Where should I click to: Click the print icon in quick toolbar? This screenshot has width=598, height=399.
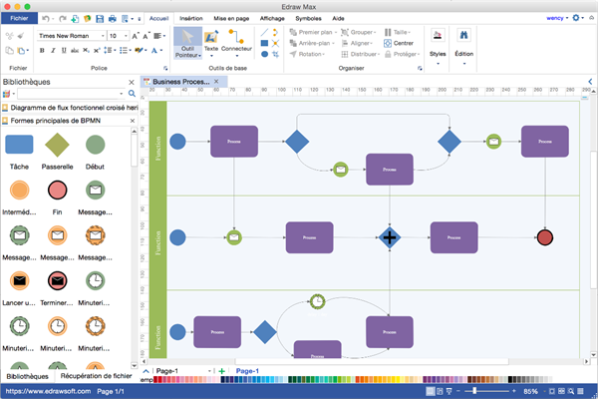(x=112, y=18)
